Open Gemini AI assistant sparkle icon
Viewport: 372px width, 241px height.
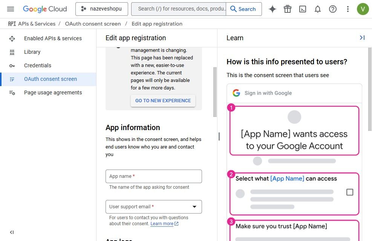click(272, 9)
